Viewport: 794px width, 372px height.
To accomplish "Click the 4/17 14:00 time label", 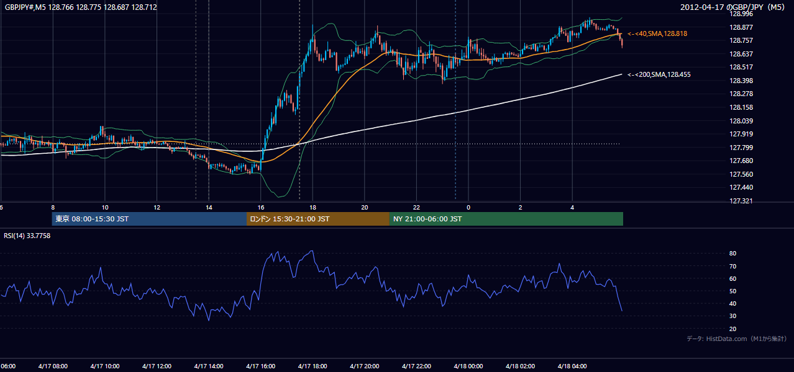I will point(208,366).
